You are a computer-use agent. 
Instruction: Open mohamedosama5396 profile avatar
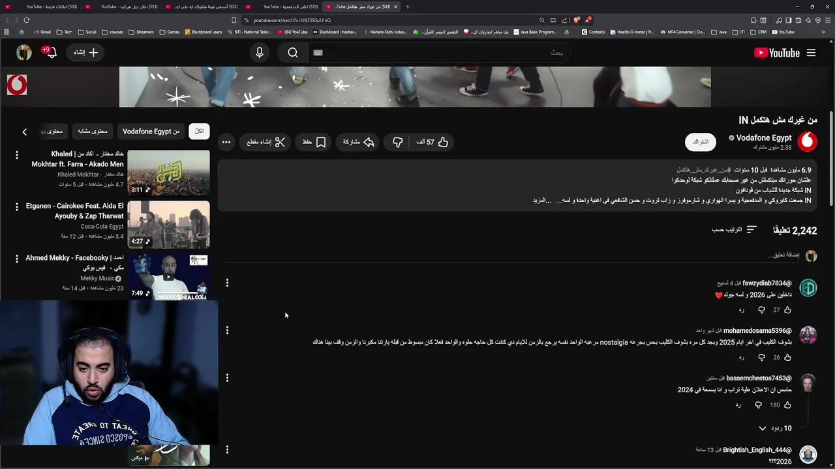808,335
